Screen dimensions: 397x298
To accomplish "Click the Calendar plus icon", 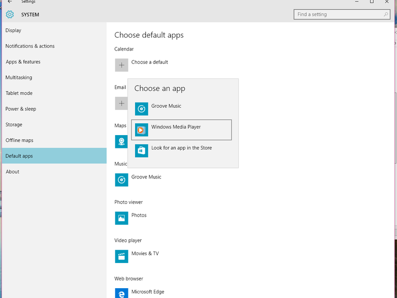I will pyautogui.click(x=121, y=65).
